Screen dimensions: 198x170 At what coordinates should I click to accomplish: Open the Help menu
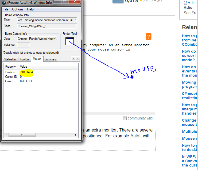coord(30,9)
